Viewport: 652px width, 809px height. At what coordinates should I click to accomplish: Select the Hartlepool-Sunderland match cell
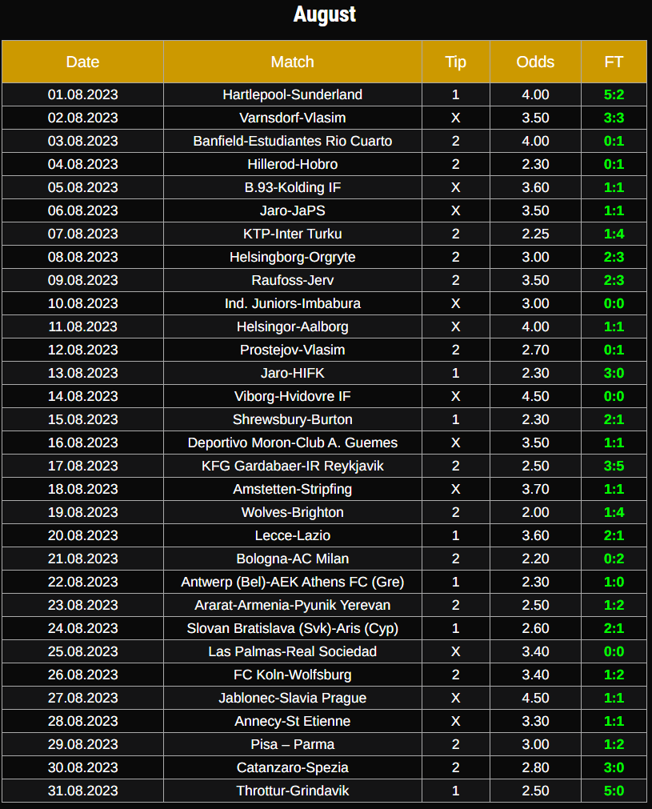coord(292,94)
